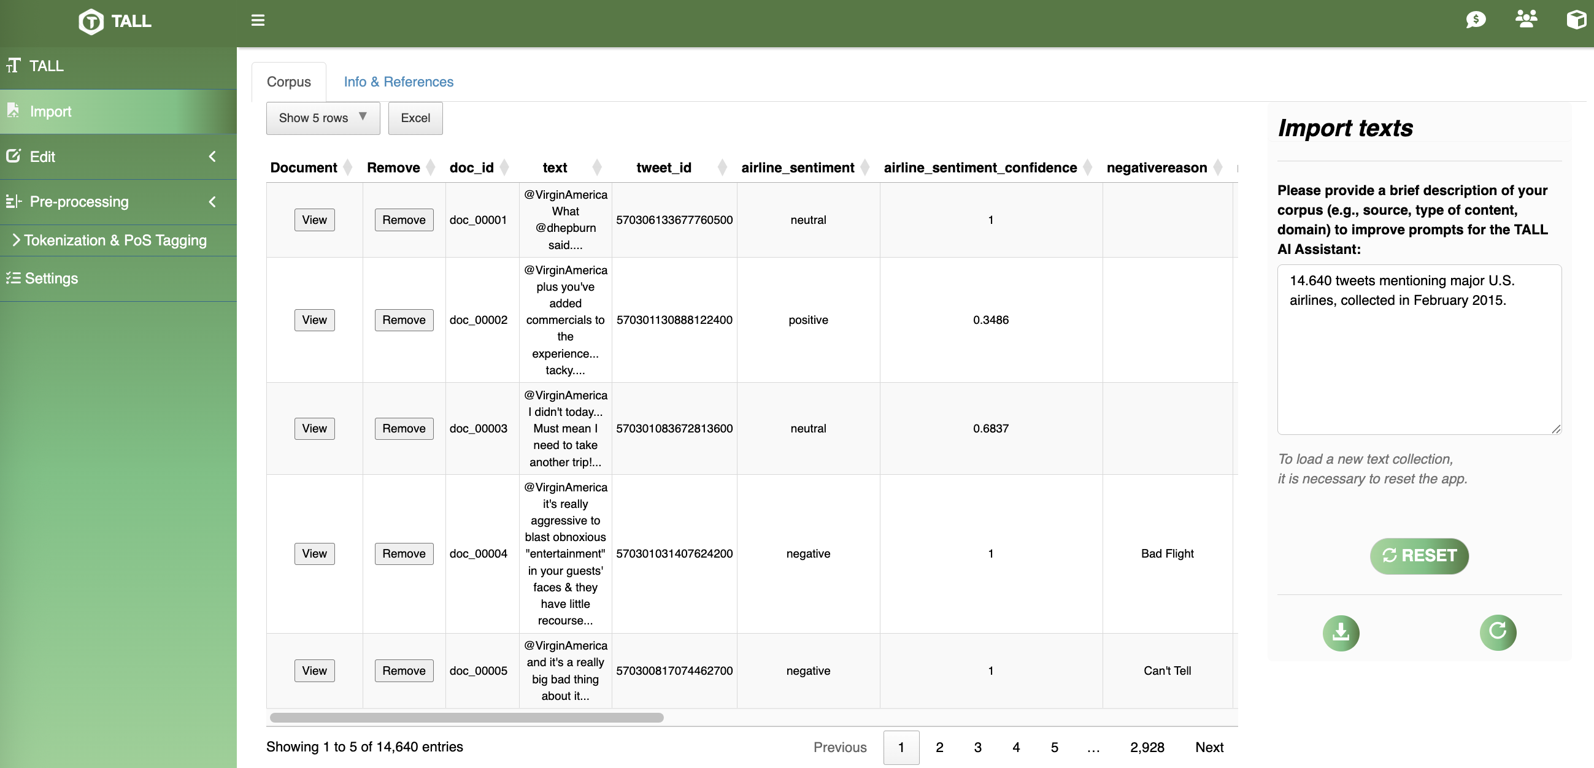
Task: Sort table by tweet_id column
Action: point(674,167)
